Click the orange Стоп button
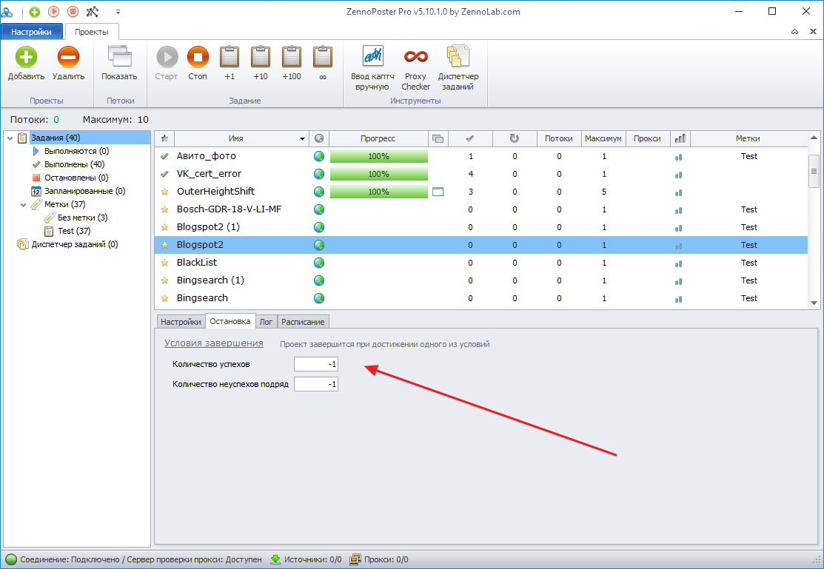824x569 pixels. 198,57
